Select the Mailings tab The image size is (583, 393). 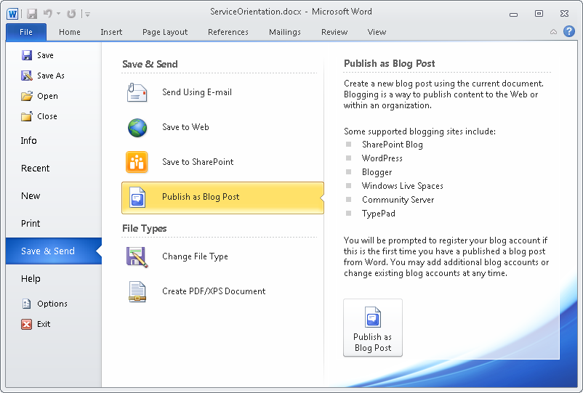(285, 32)
